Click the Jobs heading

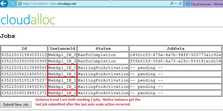click(8, 36)
